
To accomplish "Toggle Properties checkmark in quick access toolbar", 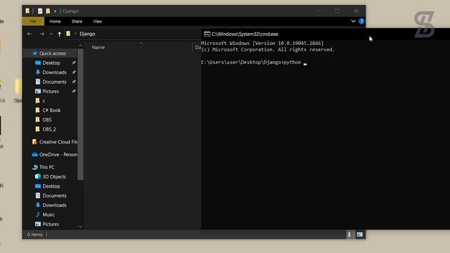I will coord(40,11).
